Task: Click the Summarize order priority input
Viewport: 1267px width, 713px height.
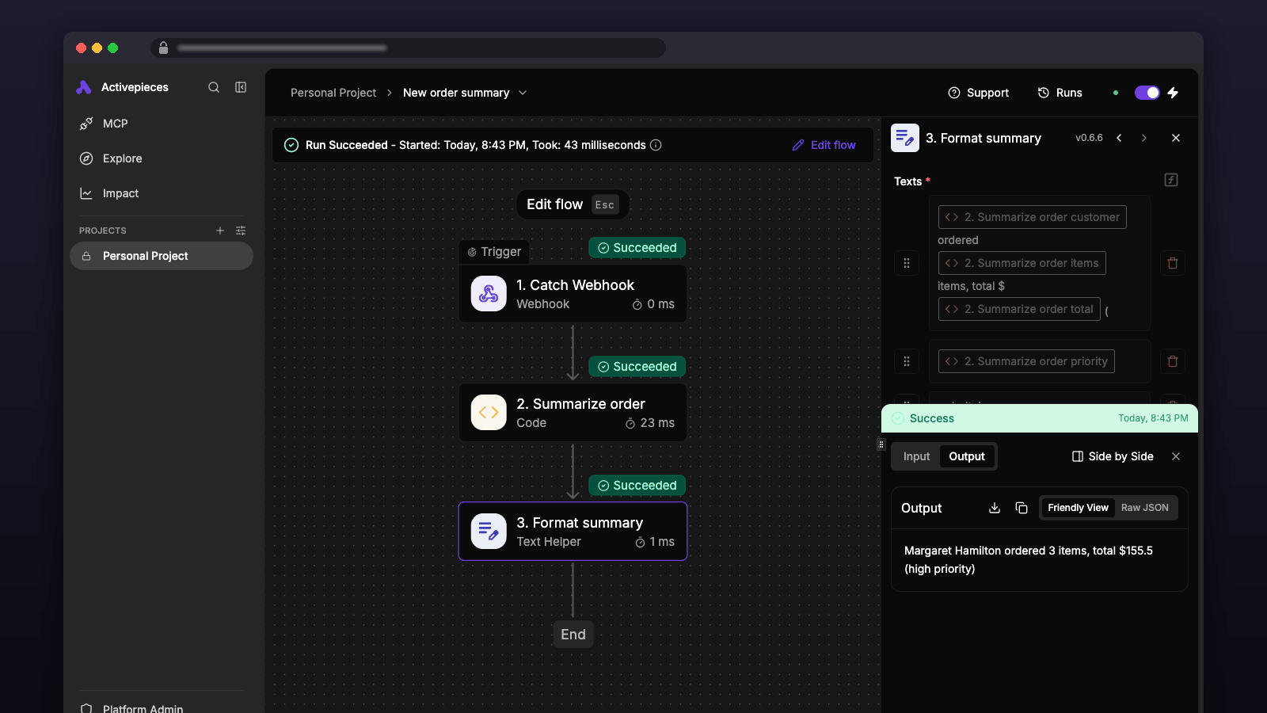Action: [1040, 361]
